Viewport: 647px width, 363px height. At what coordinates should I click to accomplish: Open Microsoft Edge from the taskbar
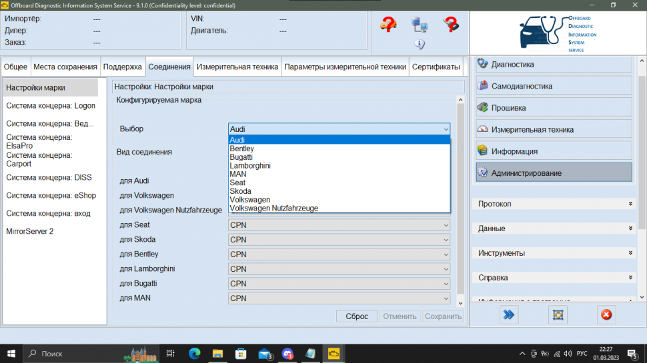point(195,353)
